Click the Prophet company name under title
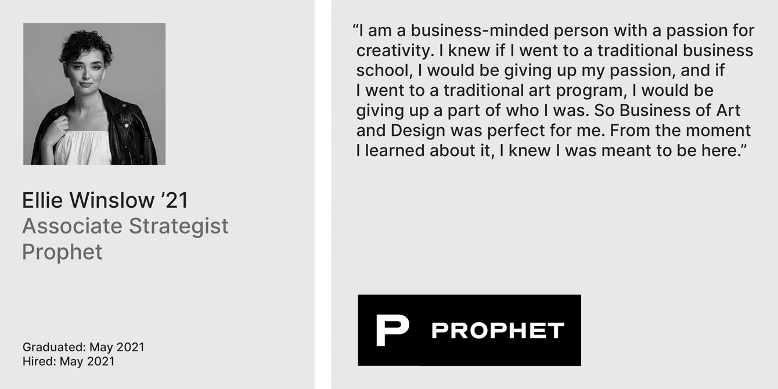 (62, 252)
